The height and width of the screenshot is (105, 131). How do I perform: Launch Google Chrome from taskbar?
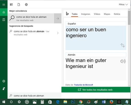[x=81, y=102]
